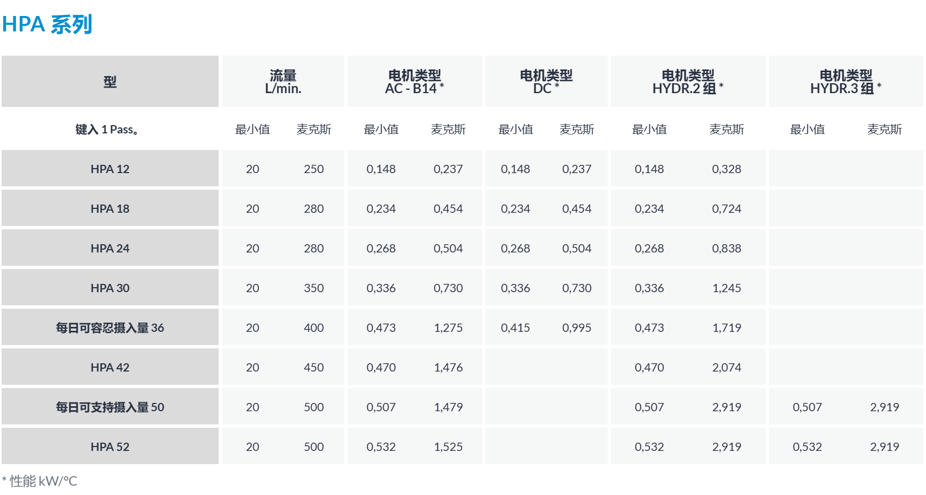Click the 每日可支持摄入量 50 row header
The image size is (926, 495).
[110, 407]
